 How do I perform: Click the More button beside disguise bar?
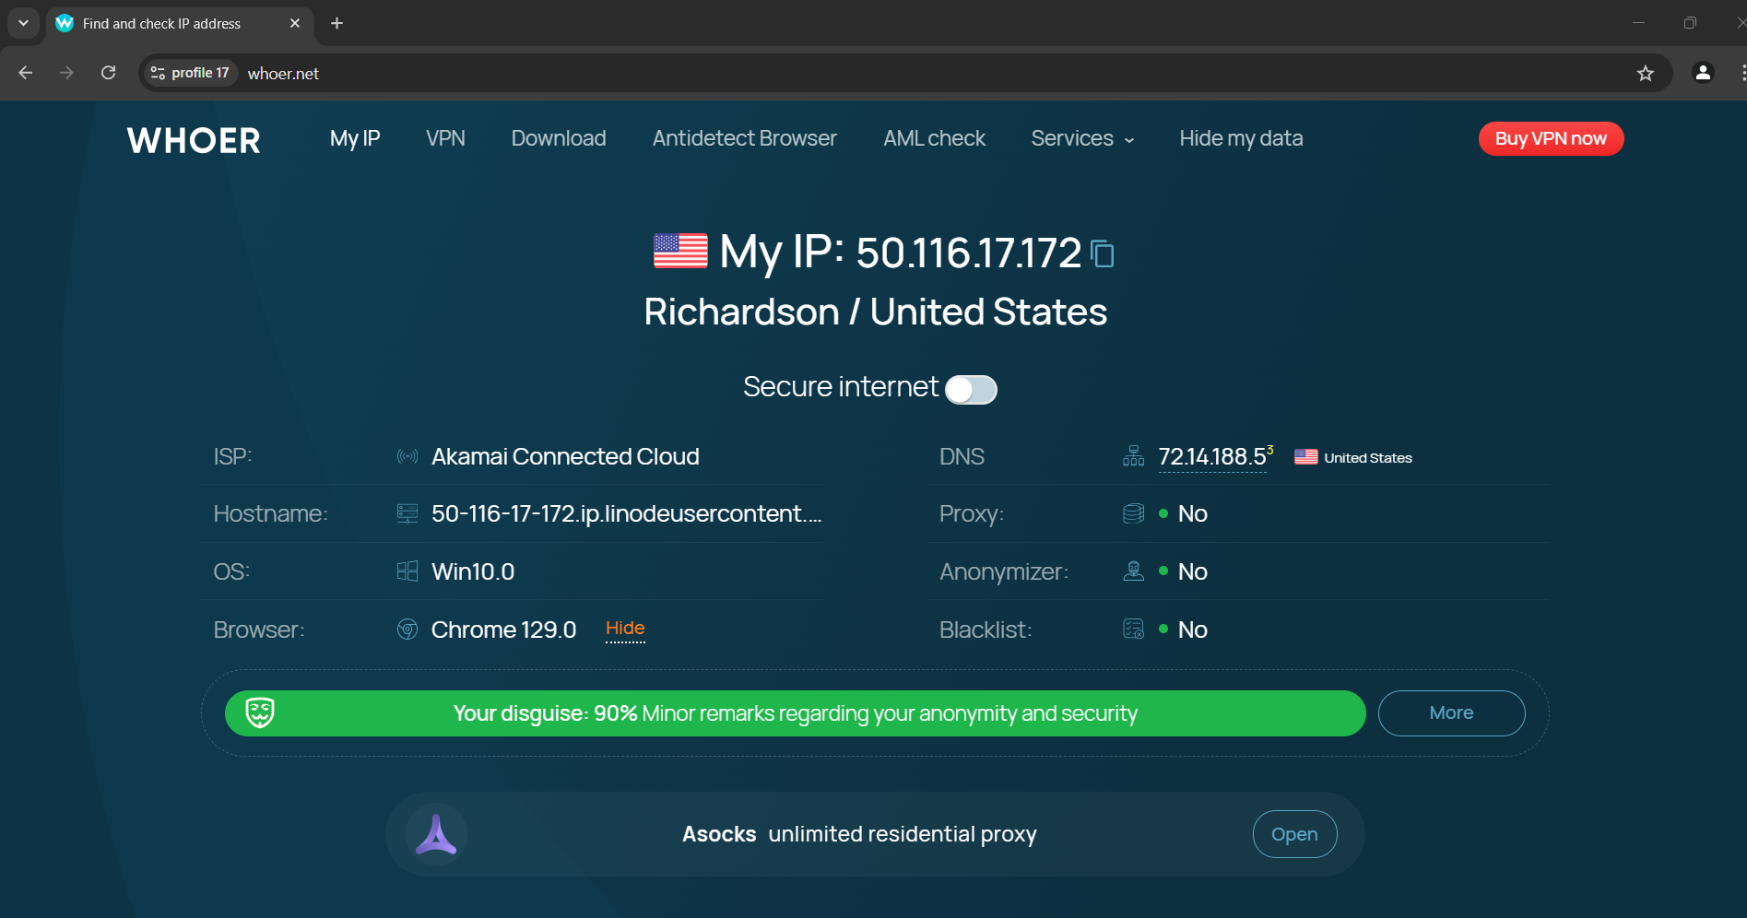1451,712
